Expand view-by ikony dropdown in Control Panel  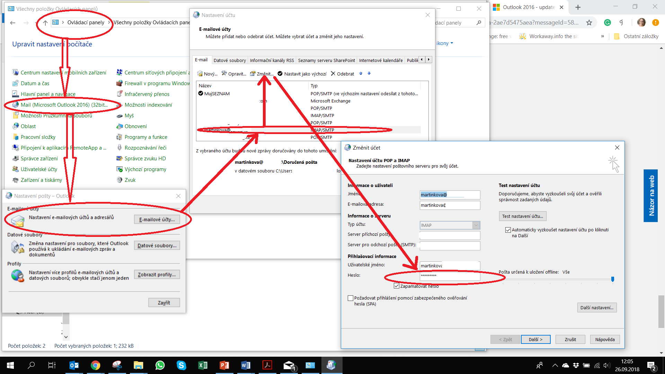pos(445,43)
